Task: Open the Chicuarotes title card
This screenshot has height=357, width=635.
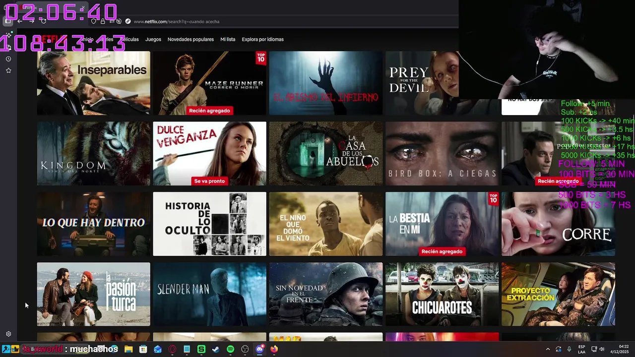Action: (x=442, y=294)
